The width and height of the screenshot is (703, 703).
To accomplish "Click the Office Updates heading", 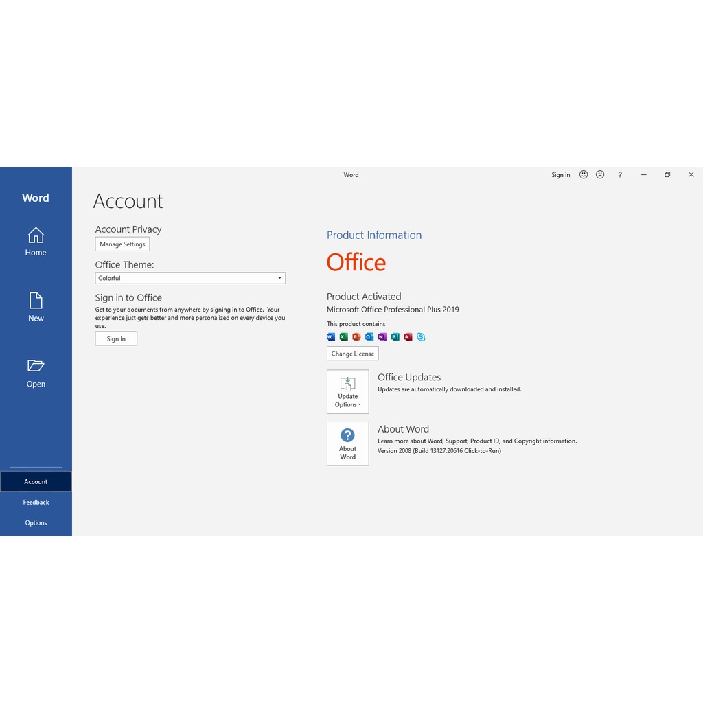I will point(409,377).
